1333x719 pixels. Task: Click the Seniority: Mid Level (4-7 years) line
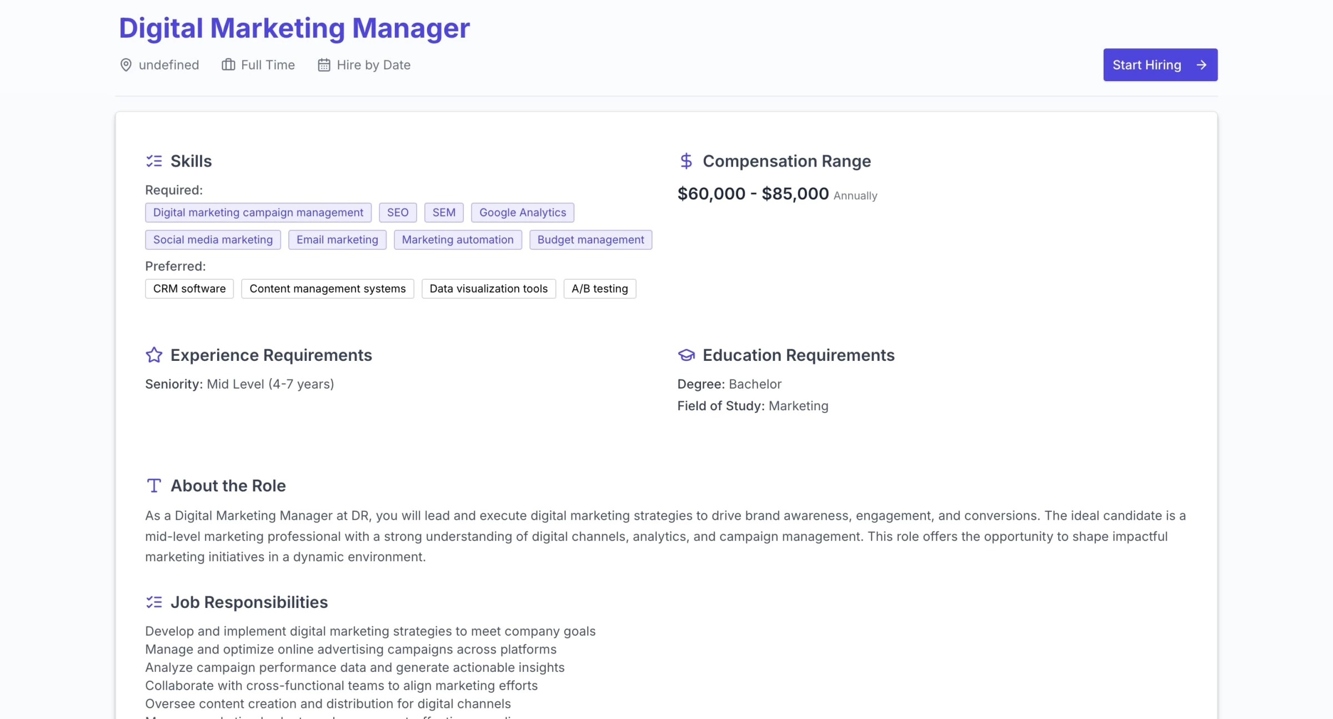239,384
